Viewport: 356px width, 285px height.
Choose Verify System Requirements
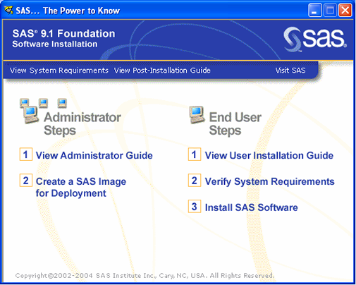point(269,181)
